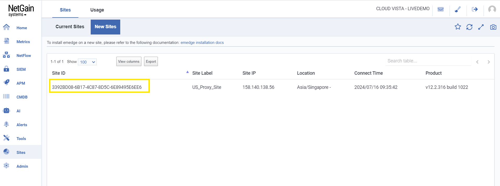Switch to the Usage top tab

click(97, 10)
